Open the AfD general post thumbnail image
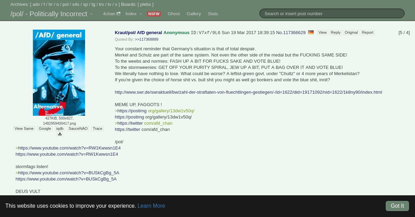The height and width of the screenshot is (217, 415). (x=59, y=73)
